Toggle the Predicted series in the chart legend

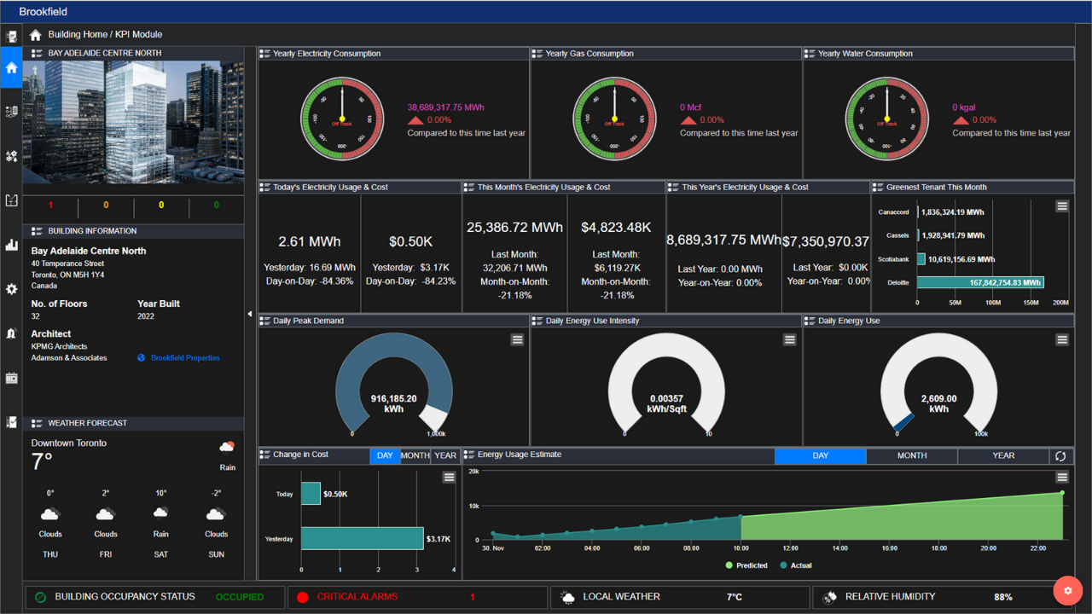pos(746,565)
